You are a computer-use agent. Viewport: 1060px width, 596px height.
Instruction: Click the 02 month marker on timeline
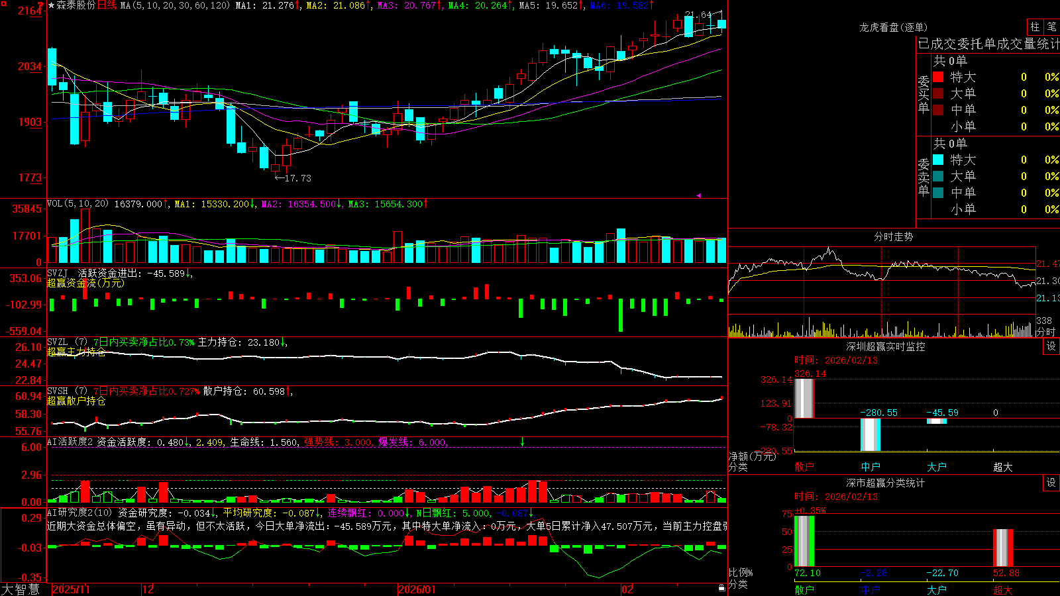tap(627, 589)
